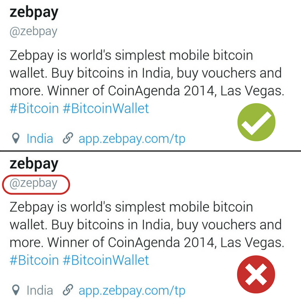
Task: Click location pin icon in top profile
Action: pos(16,138)
